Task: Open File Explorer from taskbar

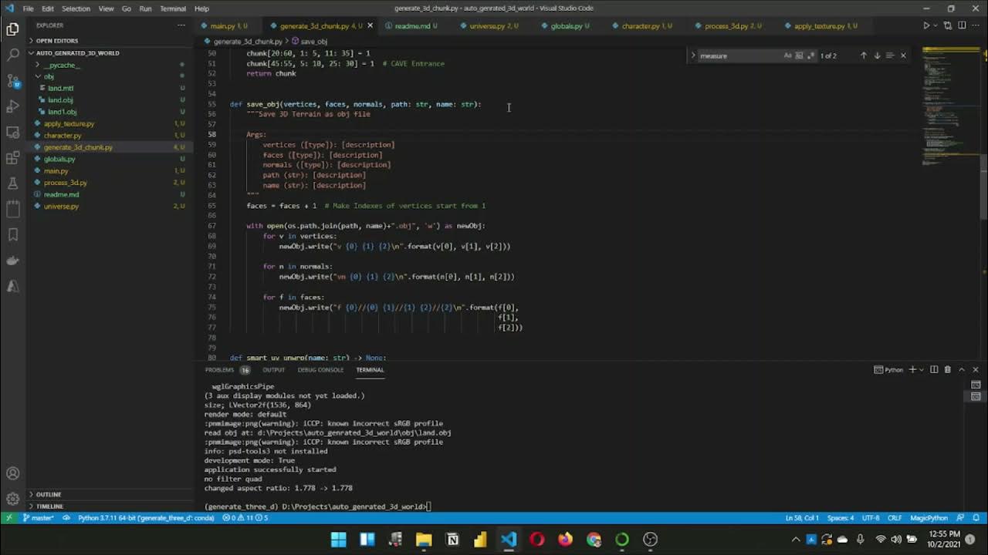Action: (x=424, y=540)
